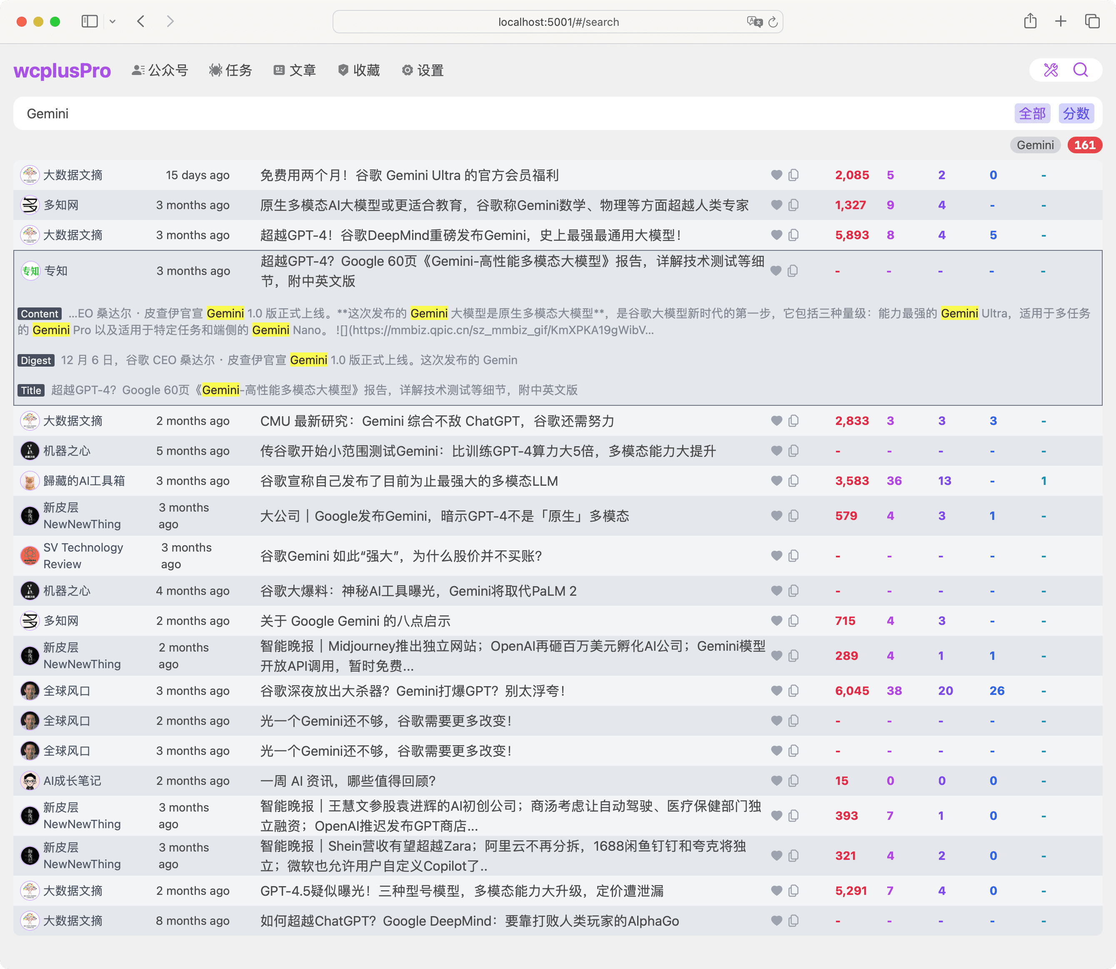
Task: Click the translate icon in the address bar
Action: (x=755, y=22)
